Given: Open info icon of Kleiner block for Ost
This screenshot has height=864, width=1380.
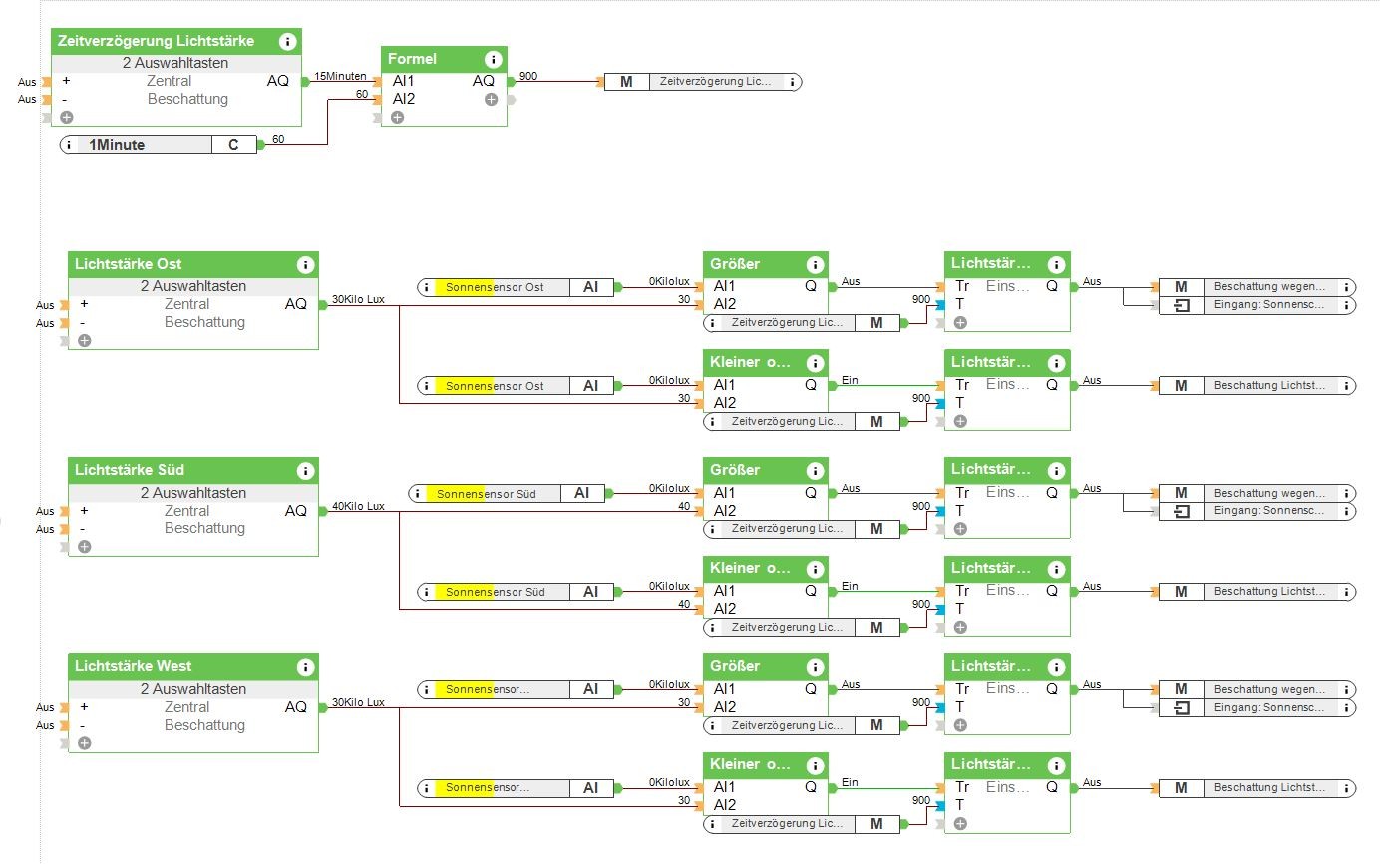Looking at the screenshot, I should point(815,363).
